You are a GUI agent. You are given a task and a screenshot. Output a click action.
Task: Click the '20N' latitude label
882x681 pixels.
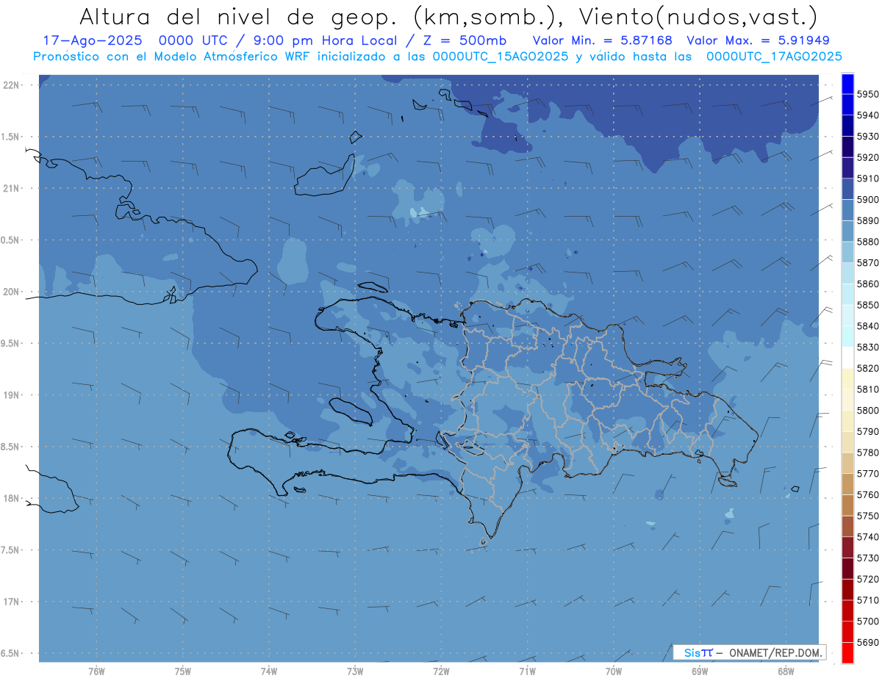(11, 292)
